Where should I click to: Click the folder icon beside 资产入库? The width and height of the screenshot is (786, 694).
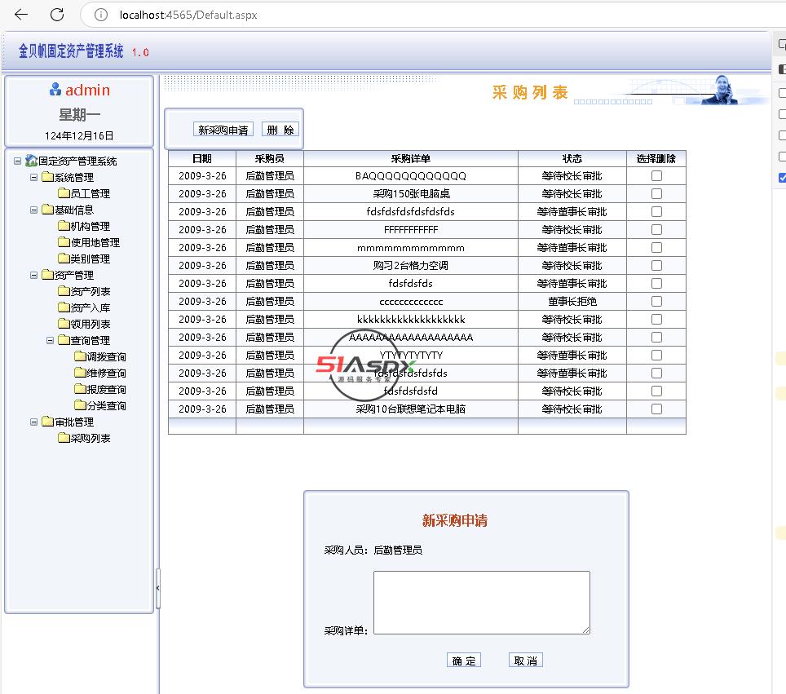click(x=64, y=307)
